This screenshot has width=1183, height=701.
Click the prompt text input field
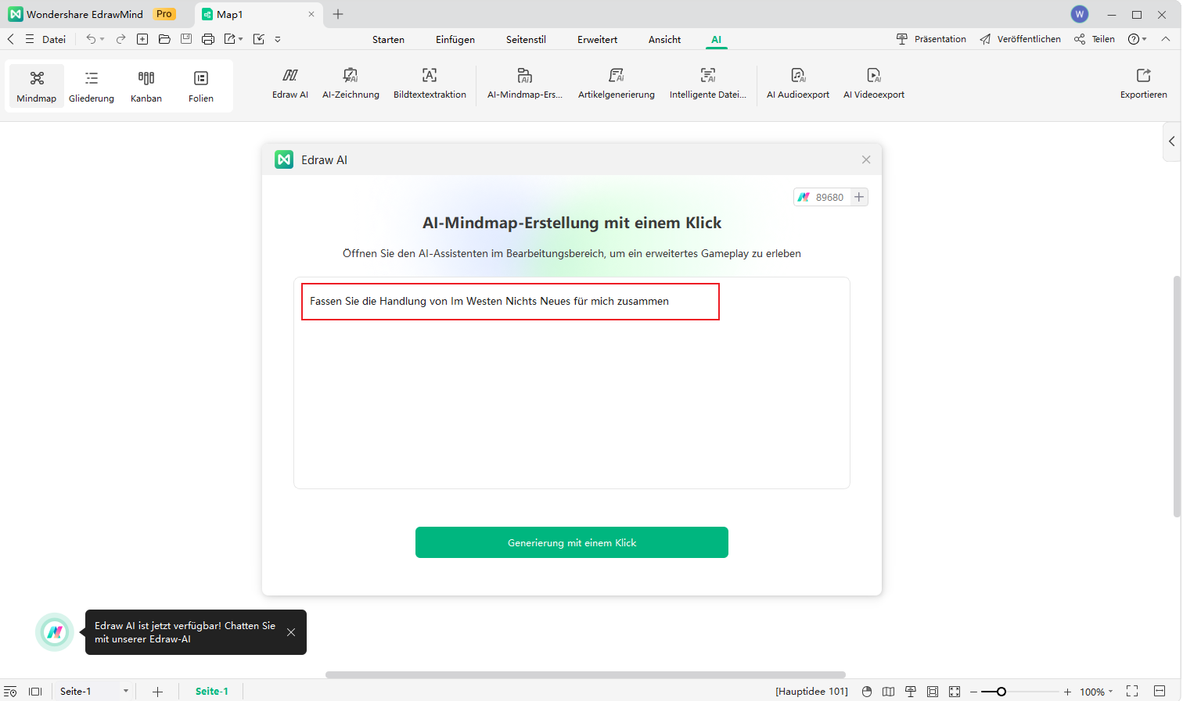pos(572,383)
